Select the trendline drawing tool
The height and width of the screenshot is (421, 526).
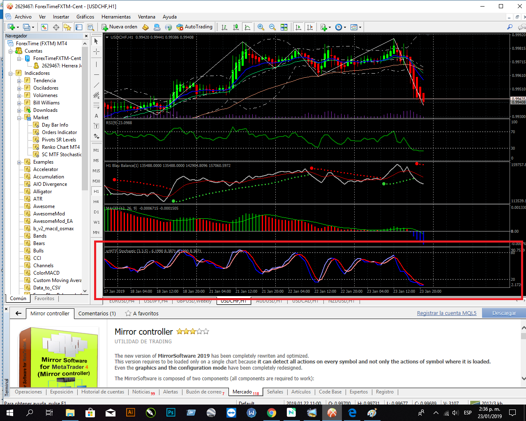pos(96,85)
